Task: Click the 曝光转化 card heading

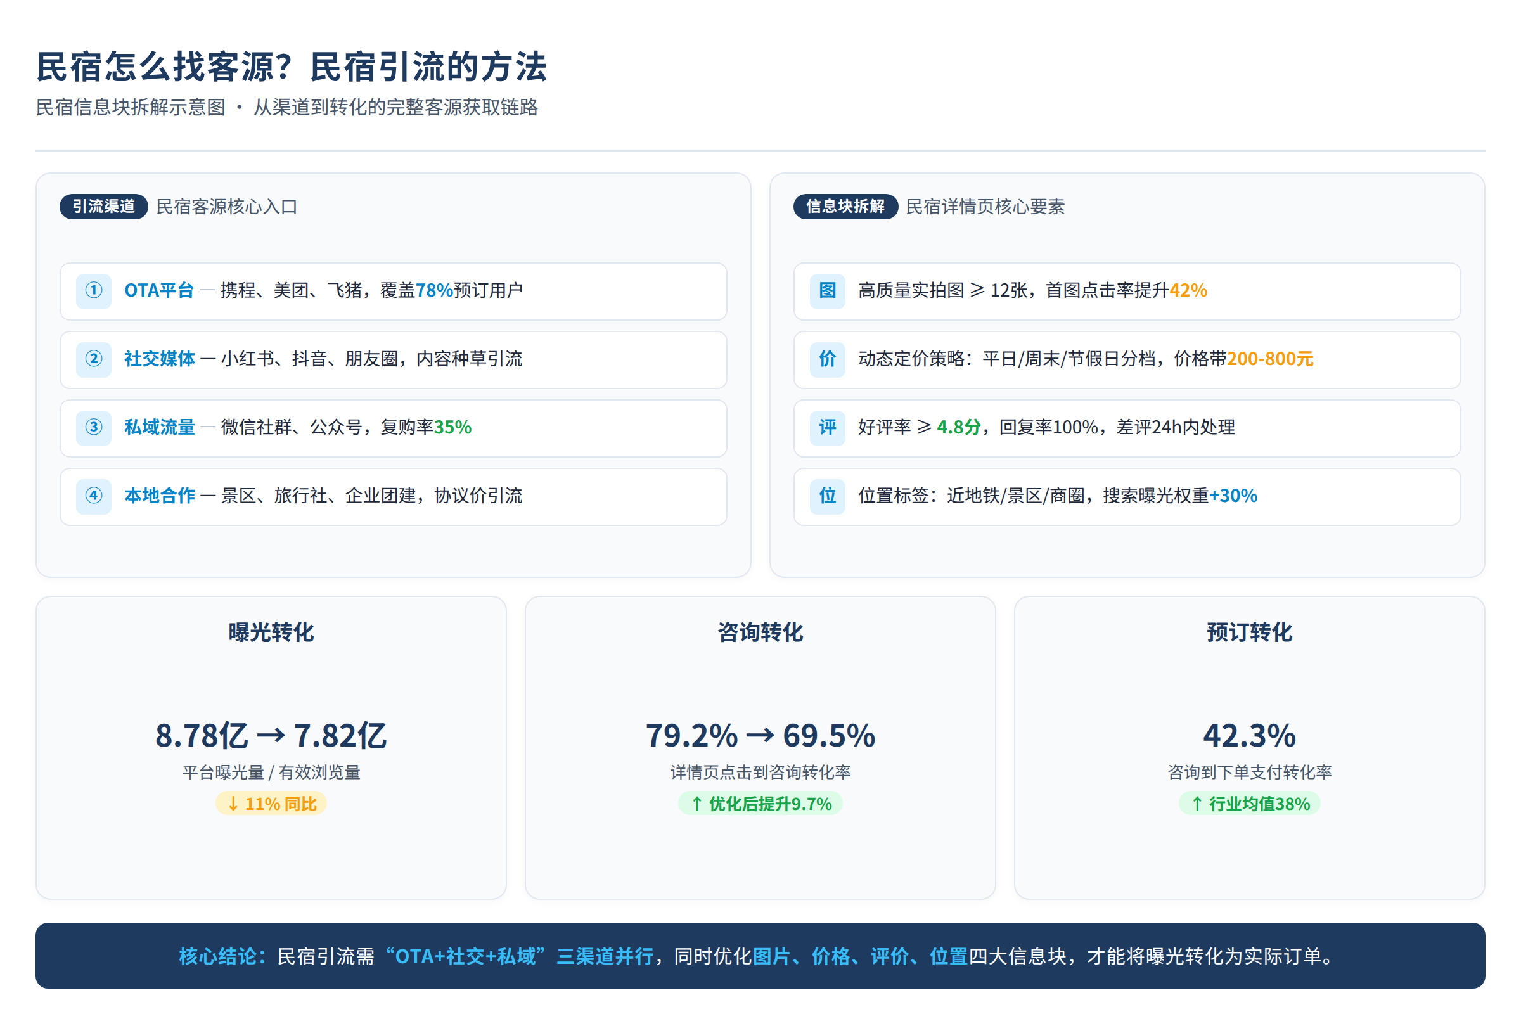Action: [271, 632]
